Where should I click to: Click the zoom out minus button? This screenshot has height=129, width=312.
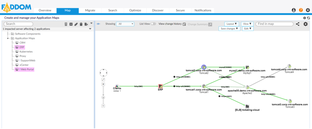103,106
